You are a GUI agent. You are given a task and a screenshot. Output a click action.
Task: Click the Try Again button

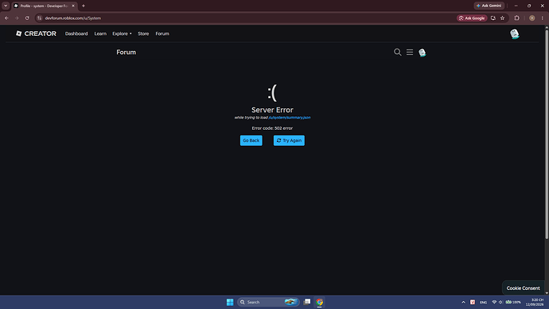pyautogui.click(x=289, y=140)
